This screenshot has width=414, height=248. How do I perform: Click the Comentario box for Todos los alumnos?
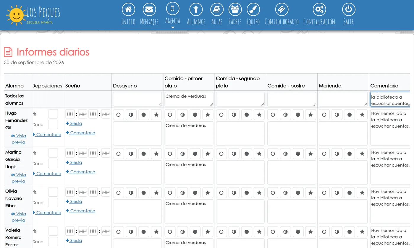click(390, 99)
